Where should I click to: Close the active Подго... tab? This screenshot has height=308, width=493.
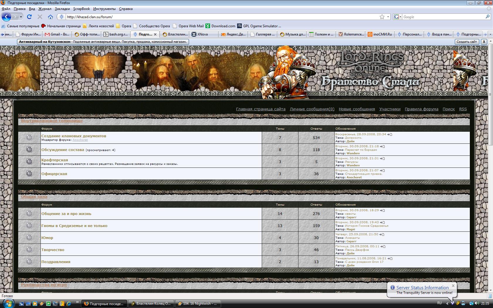point(156,34)
